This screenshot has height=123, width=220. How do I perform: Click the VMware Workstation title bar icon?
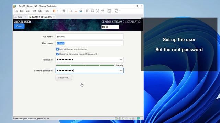15,6
